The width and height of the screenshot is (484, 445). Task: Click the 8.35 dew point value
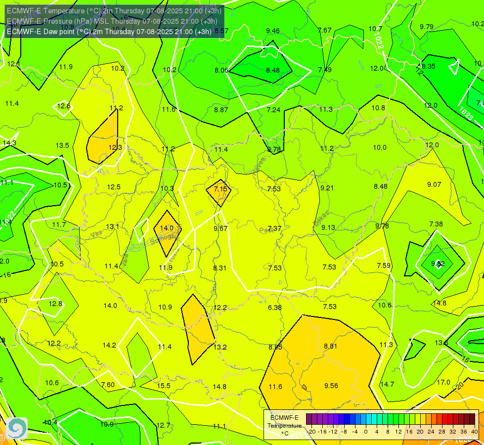[x=429, y=66]
